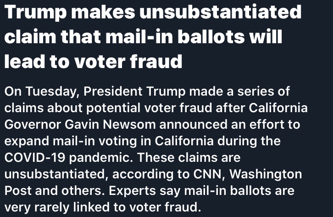Click "These claims are" in the paragraph
Viewport: 333px width, 217px height.
click(189, 157)
